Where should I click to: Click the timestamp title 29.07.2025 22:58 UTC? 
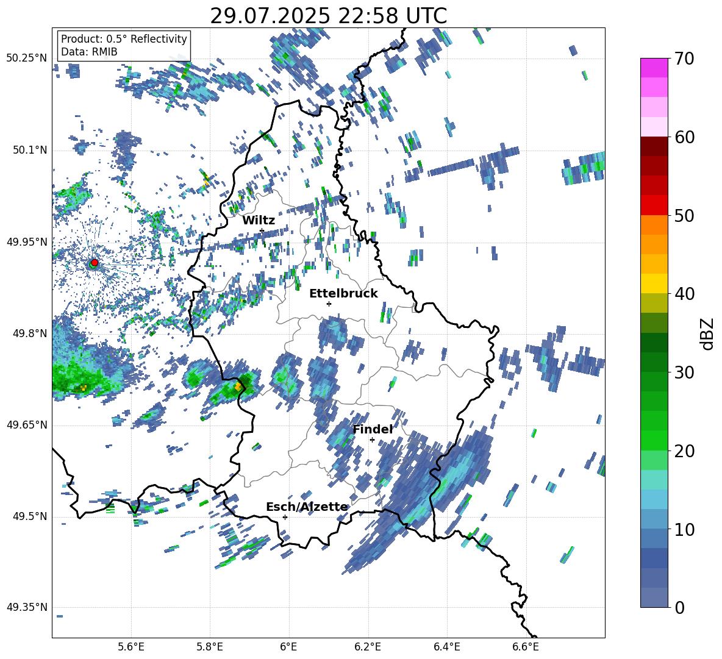(x=328, y=15)
